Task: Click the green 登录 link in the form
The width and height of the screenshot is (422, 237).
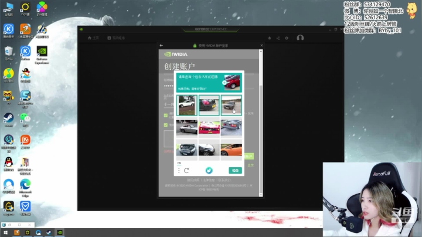Action: [251, 165]
